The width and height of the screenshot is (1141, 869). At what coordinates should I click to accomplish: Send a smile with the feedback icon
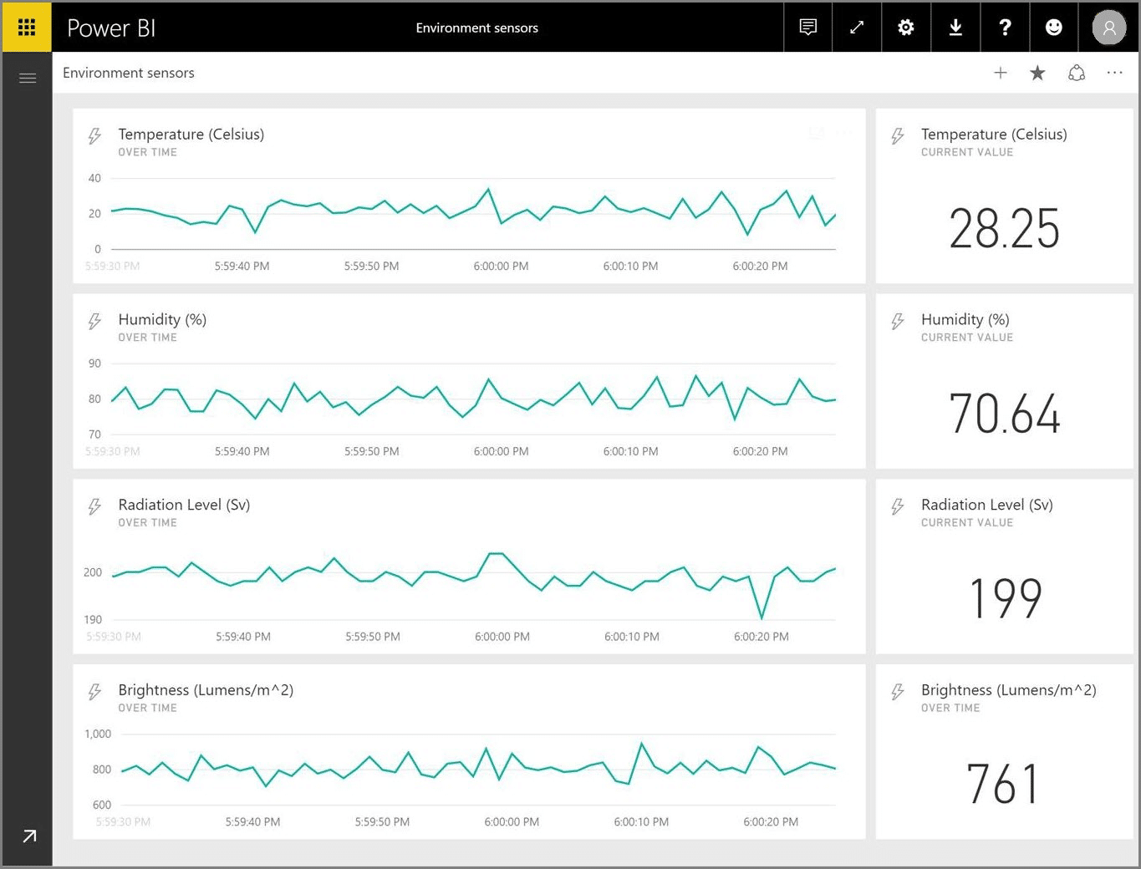(1053, 27)
